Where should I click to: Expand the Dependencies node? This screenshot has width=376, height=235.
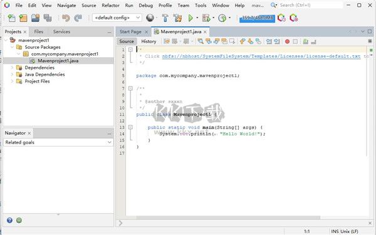(x=12, y=68)
